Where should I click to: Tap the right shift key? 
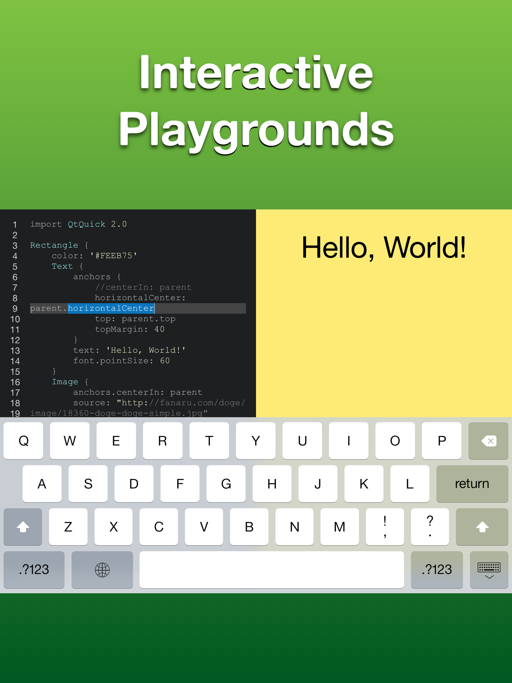pyautogui.click(x=482, y=527)
